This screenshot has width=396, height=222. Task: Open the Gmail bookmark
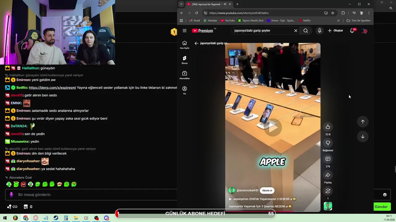pyautogui.click(x=194, y=21)
